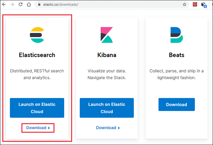The image size is (213, 145).
Task: Bookmark this page with the star icon
Action: point(184,4)
